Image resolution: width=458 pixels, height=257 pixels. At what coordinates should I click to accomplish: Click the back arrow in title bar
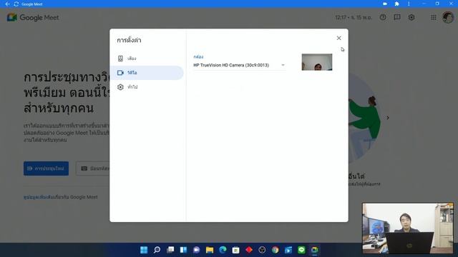[x=8, y=4]
